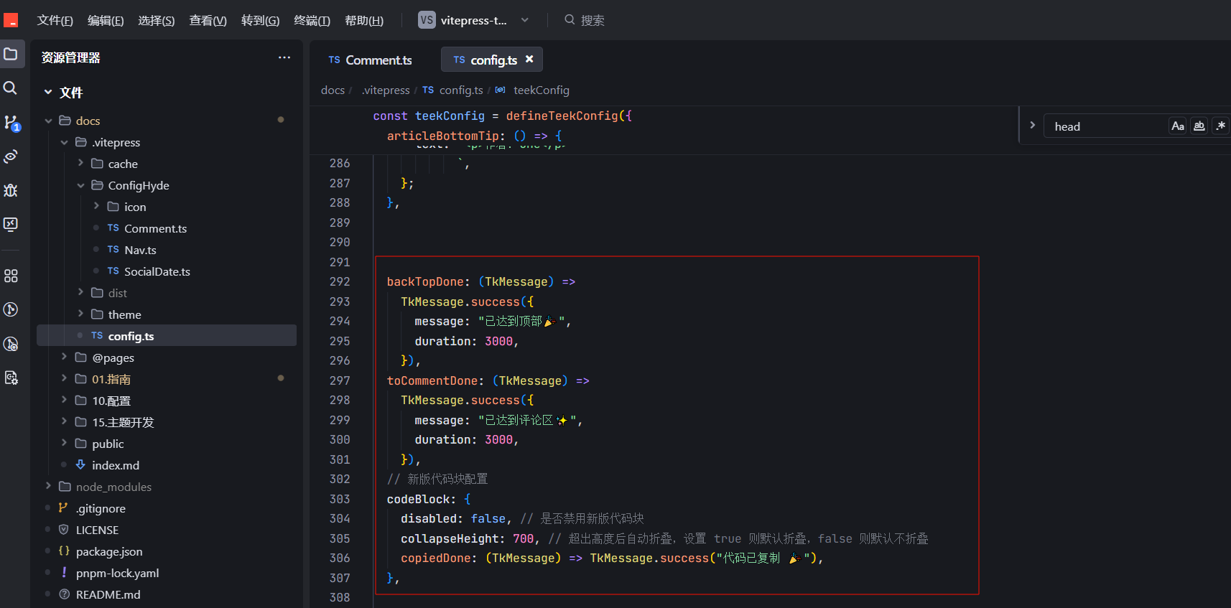Open the Debug (bug) view
Viewport: 1231px width, 608px height.
(x=11, y=190)
